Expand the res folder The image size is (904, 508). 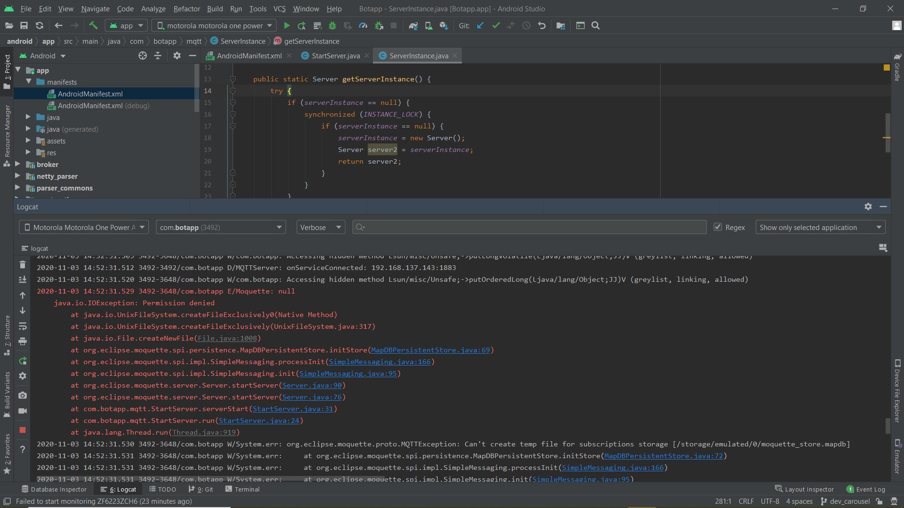[x=28, y=152]
